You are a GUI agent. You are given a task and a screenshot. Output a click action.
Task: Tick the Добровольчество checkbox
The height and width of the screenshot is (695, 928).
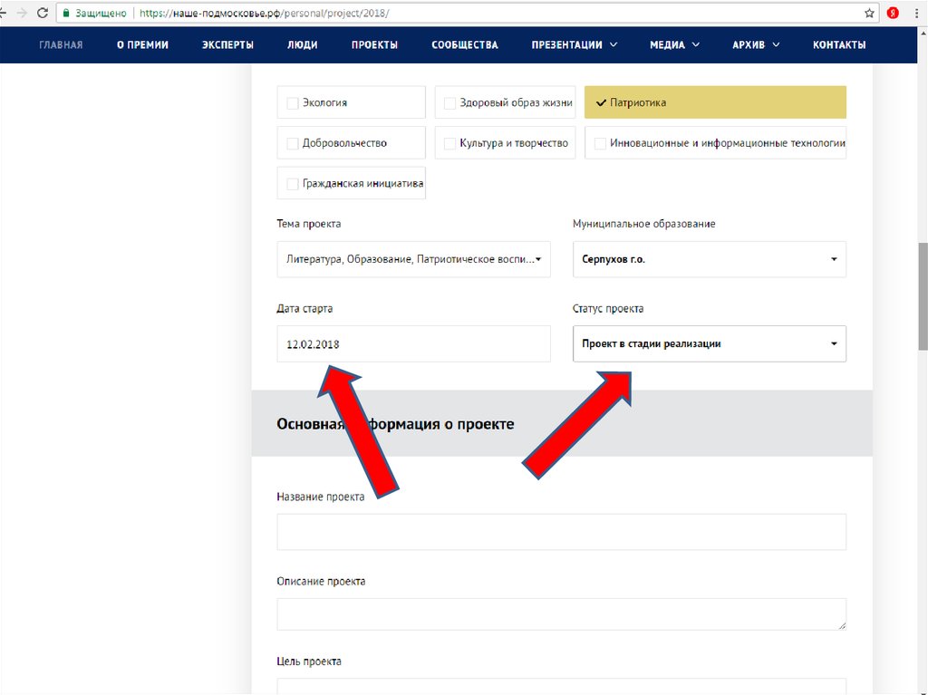click(x=293, y=143)
